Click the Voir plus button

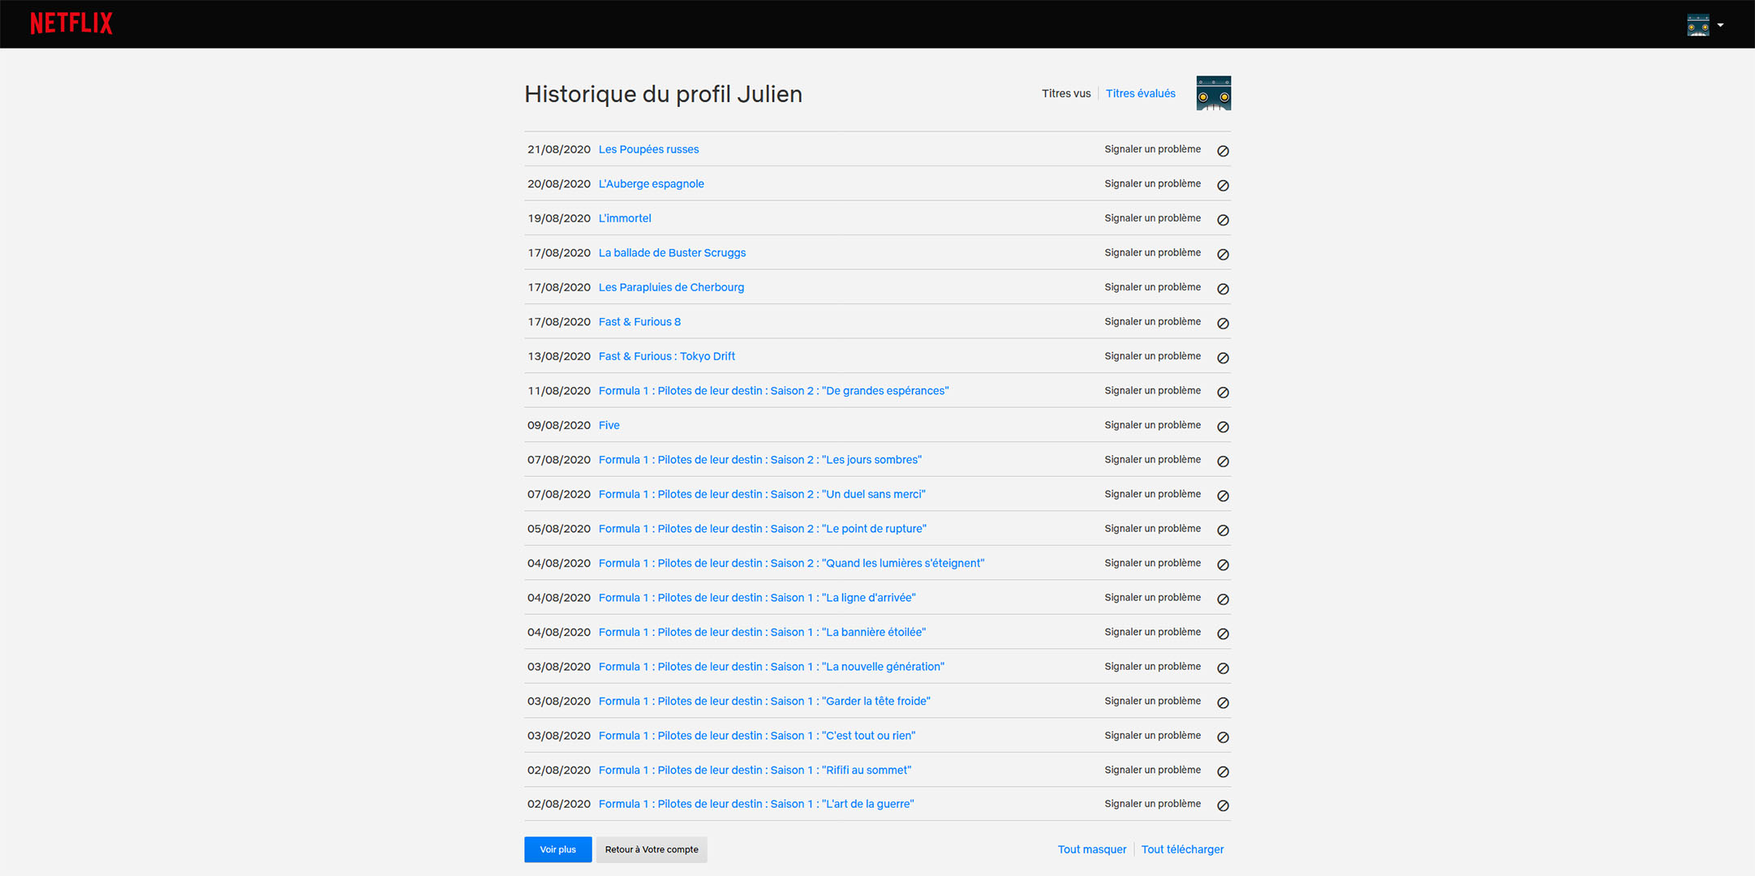pos(558,849)
